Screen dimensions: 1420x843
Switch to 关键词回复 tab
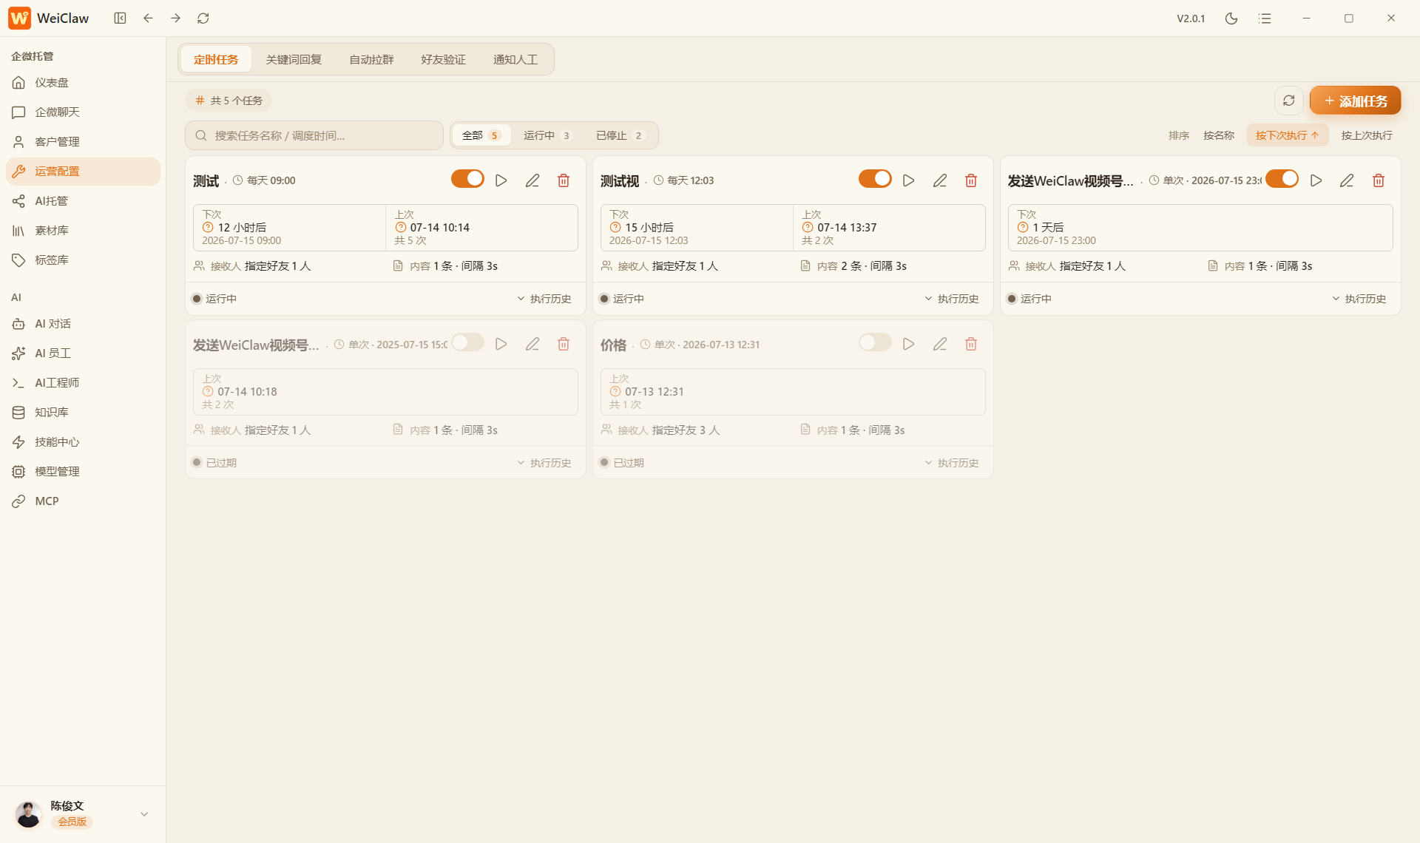[x=294, y=59]
